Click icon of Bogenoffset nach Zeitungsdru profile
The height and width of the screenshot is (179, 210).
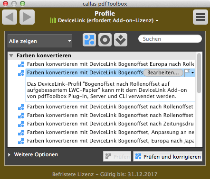pos(21,124)
